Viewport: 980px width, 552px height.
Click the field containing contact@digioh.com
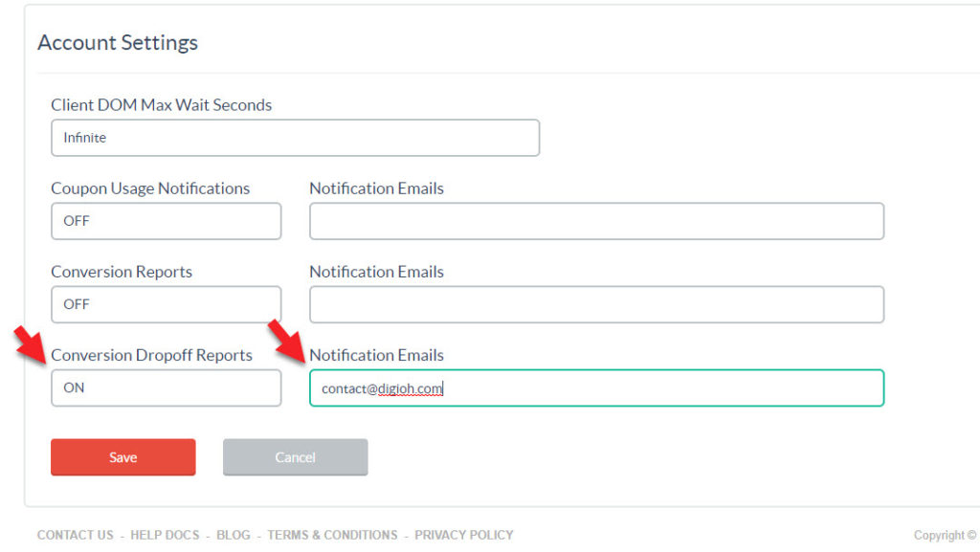(595, 387)
